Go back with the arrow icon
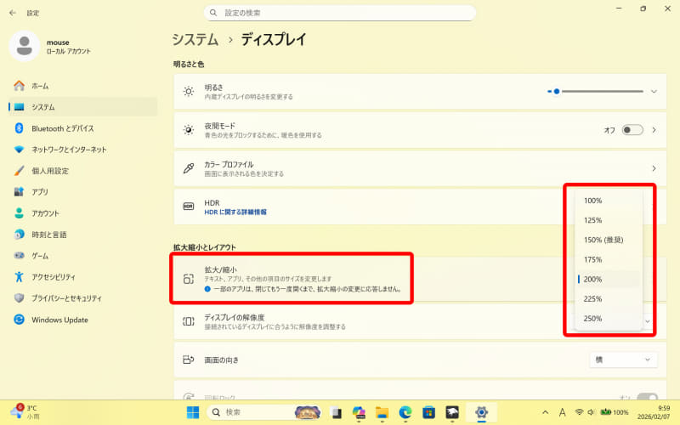680x425 pixels. 13,13
